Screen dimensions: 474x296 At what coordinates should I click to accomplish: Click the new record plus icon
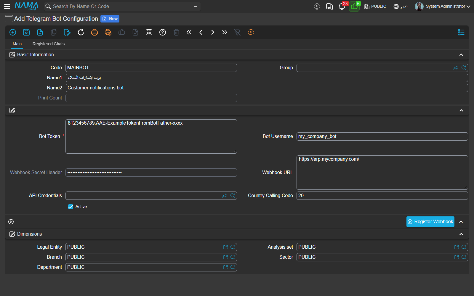tap(13, 32)
